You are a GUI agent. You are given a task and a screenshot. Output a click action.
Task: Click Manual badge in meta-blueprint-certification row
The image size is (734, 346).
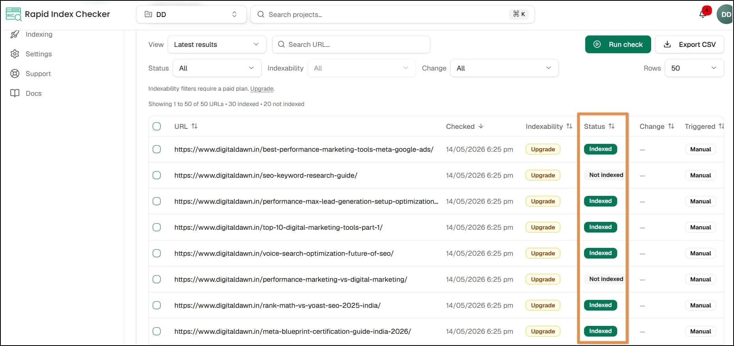[x=700, y=331]
